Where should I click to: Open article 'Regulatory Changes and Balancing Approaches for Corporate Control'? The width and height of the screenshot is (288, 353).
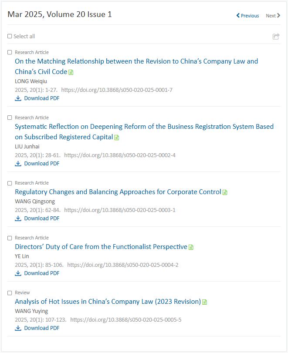click(x=118, y=192)
